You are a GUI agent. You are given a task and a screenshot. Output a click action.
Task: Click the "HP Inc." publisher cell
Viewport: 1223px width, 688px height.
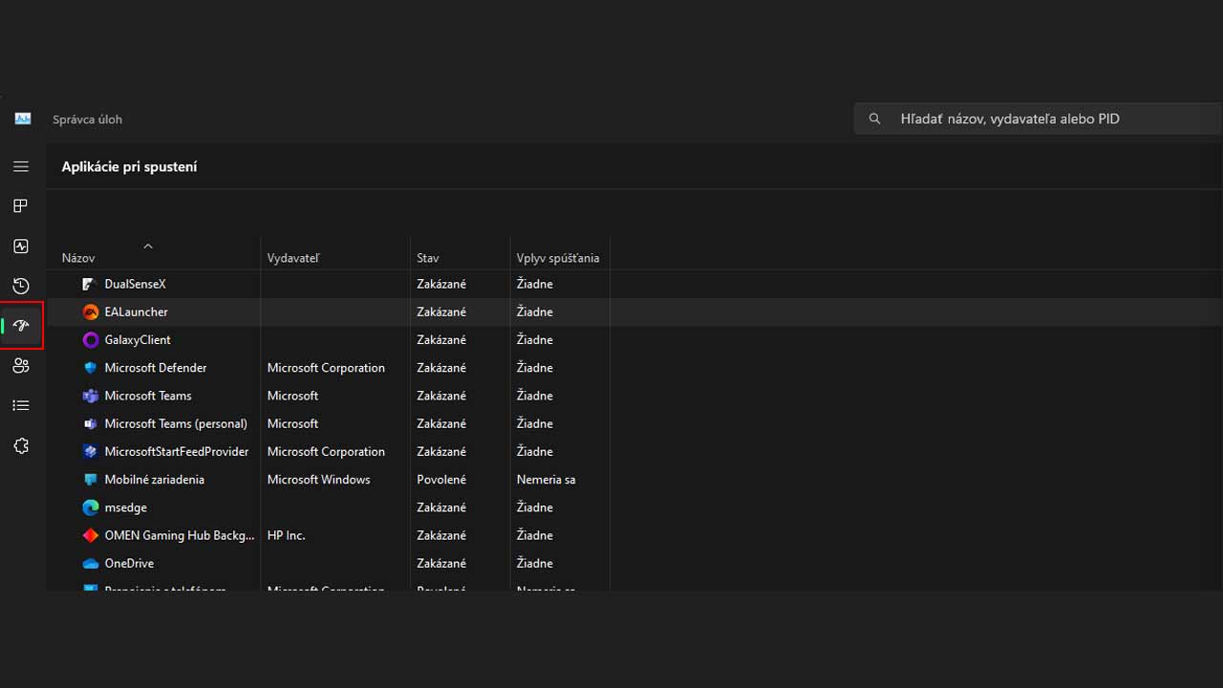(287, 535)
